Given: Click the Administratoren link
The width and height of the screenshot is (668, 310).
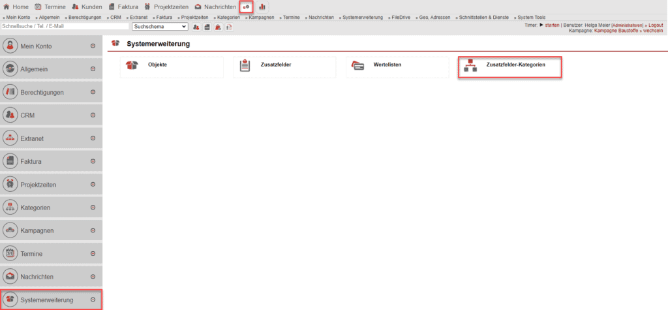Looking at the screenshot, I should click(x=627, y=25).
